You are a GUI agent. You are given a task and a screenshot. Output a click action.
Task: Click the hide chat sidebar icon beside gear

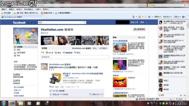[x=185, y=95]
